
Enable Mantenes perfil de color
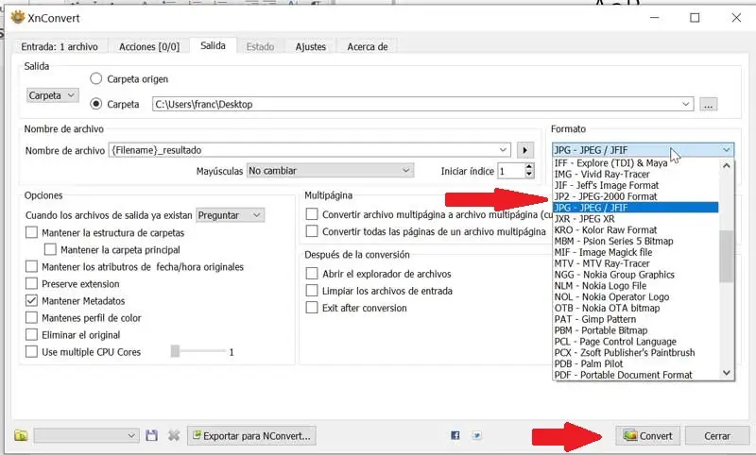(31, 318)
